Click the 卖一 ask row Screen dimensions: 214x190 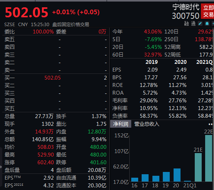pyautogui.click(x=55, y=70)
